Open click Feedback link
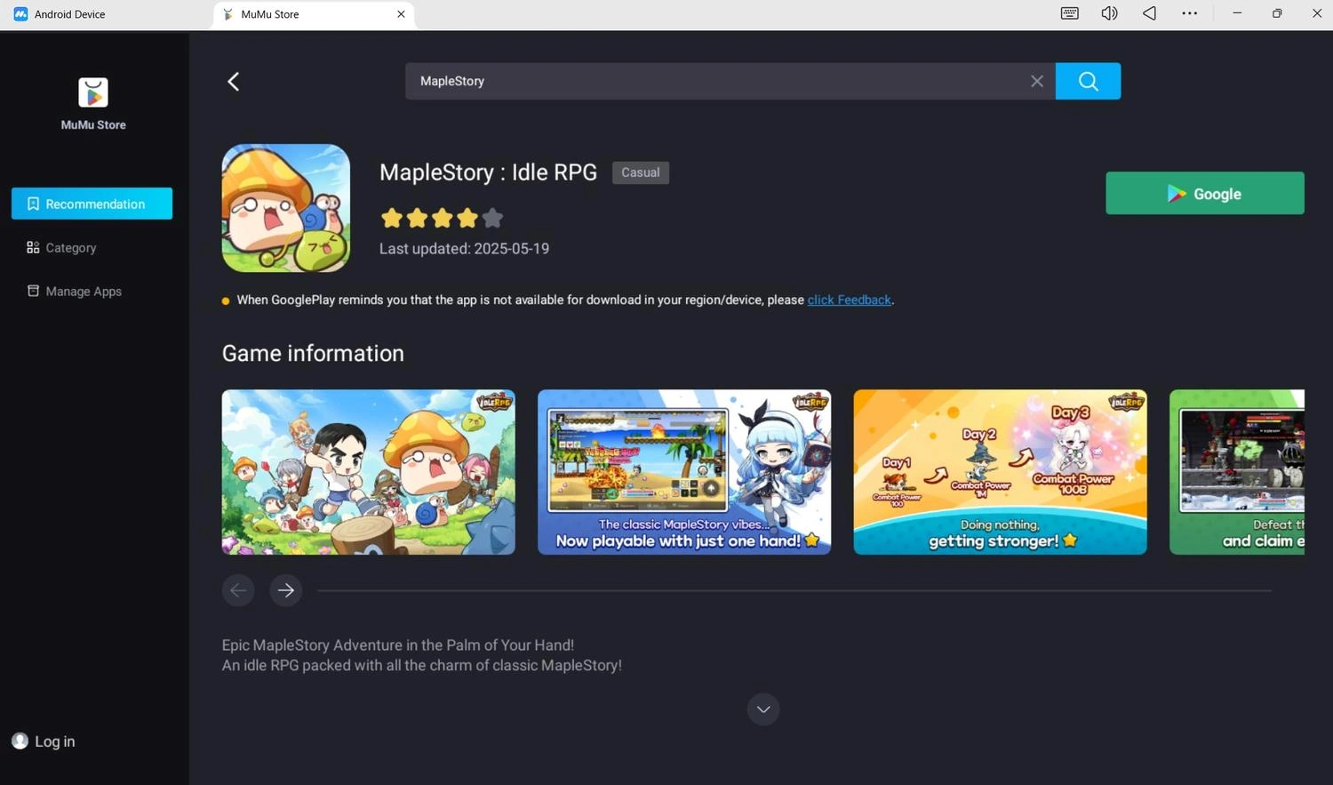The height and width of the screenshot is (785, 1333). (x=849, y=300)
